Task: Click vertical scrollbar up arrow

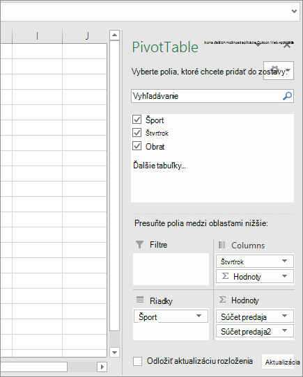Action: point(114,35)
